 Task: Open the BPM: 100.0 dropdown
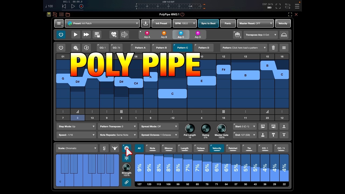184,23
